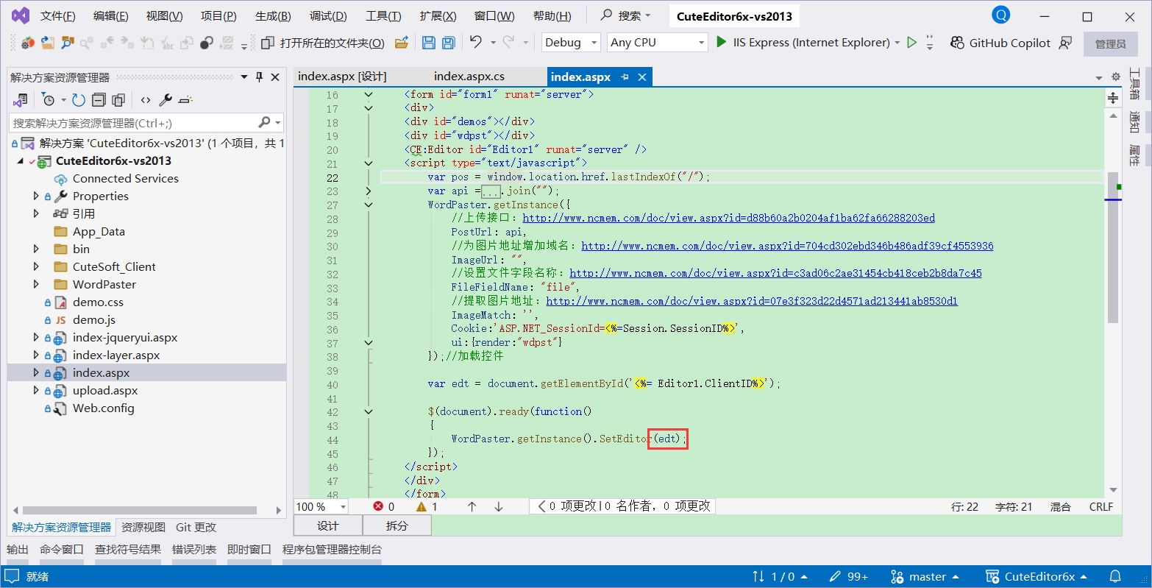Start debugging with green IIS Express play icon
Screen dimensions: 1152x588
point(722,43)
